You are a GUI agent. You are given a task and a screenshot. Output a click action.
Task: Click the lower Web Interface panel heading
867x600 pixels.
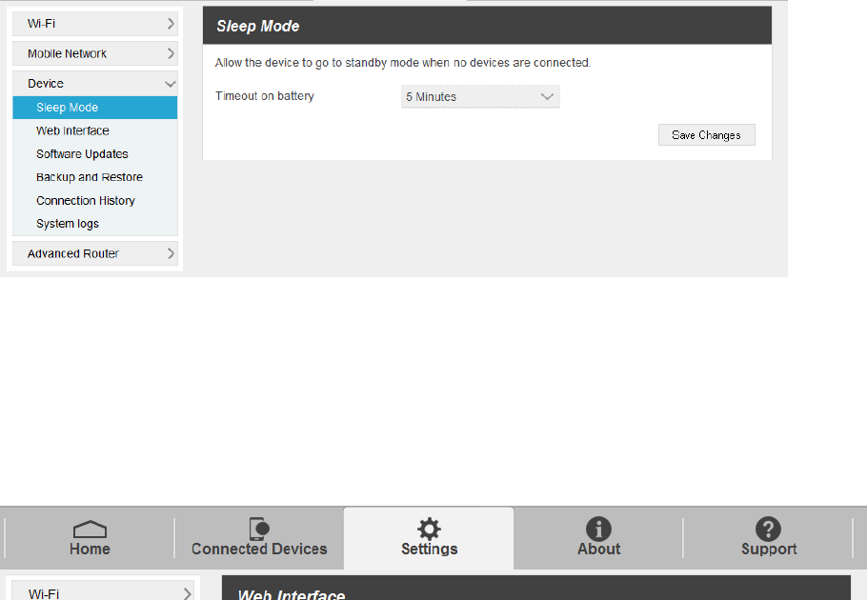[292, 594]
